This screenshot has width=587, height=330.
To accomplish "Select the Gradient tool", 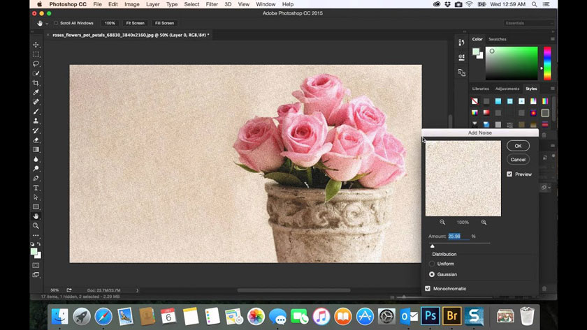I will pos(36,149).
